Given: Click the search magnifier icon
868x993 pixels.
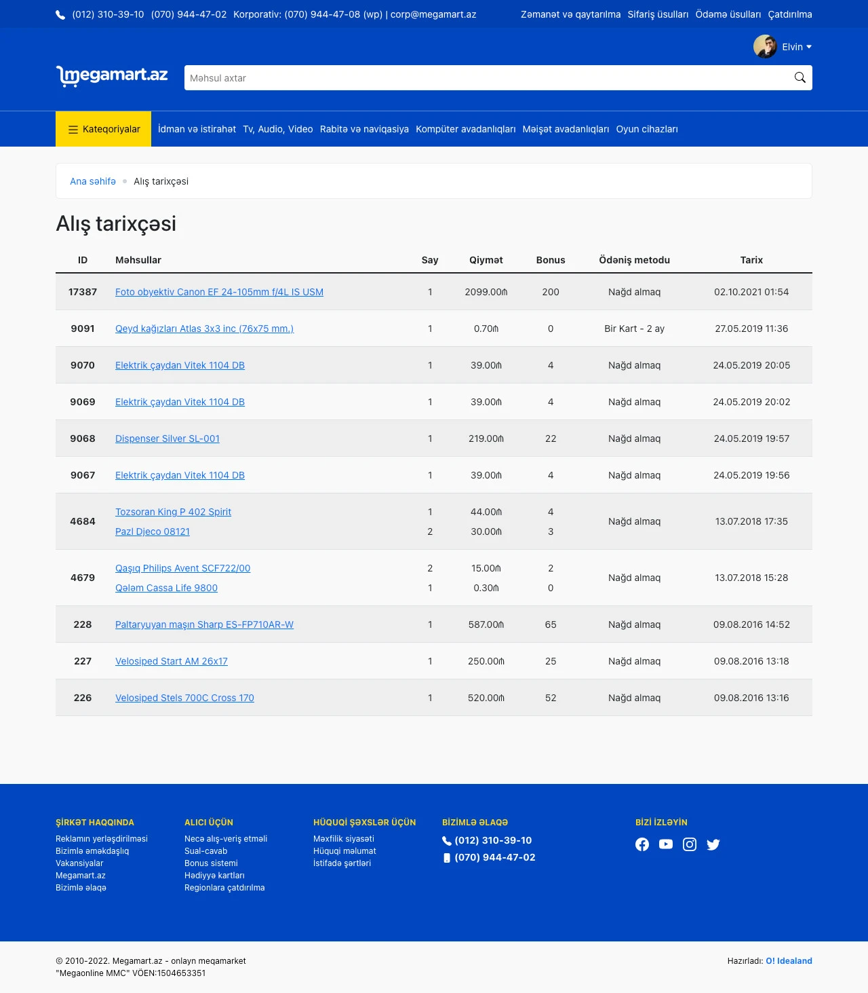Looking at the screenshot, I should (800, 77).
